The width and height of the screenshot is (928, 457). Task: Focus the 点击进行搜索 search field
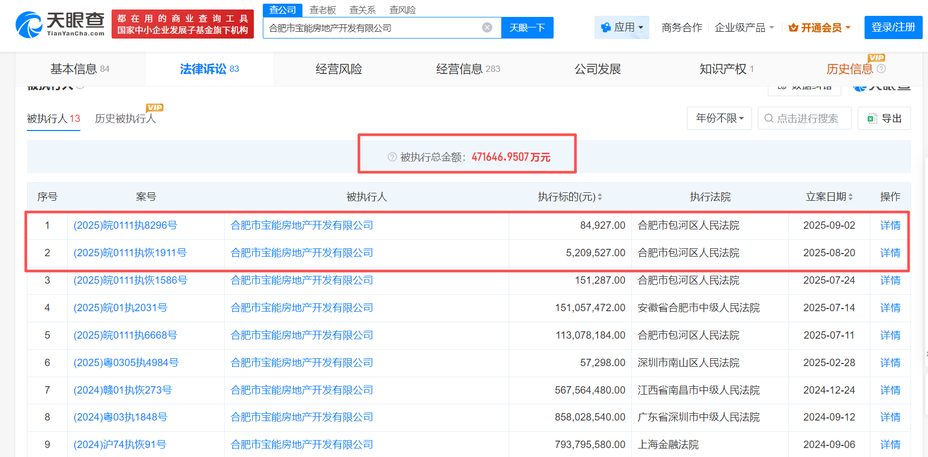[807, 118]
